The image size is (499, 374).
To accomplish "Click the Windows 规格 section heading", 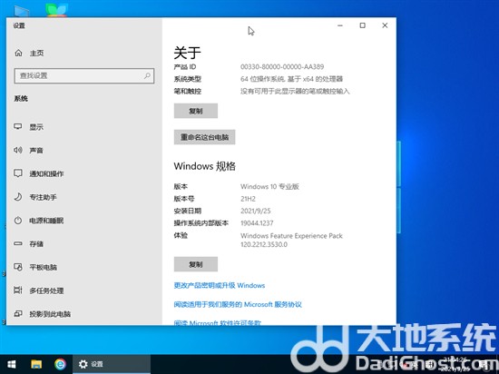I will point(205,166).
